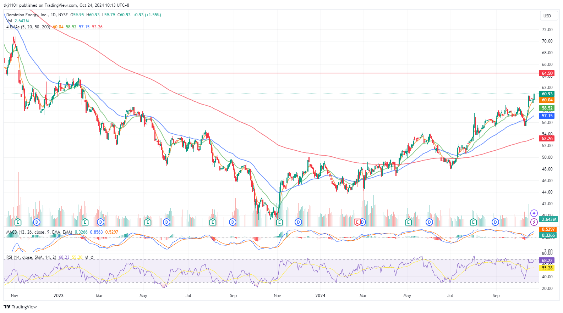Open the earnings E marker of Aug 2024

click(x=473, y=222)
